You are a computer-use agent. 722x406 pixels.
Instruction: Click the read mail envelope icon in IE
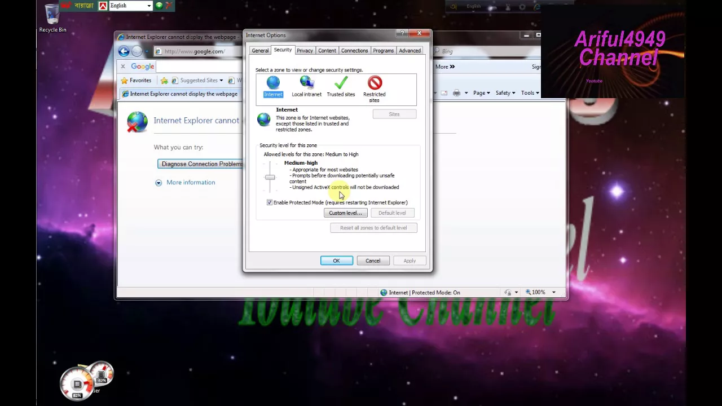(444, 93)
